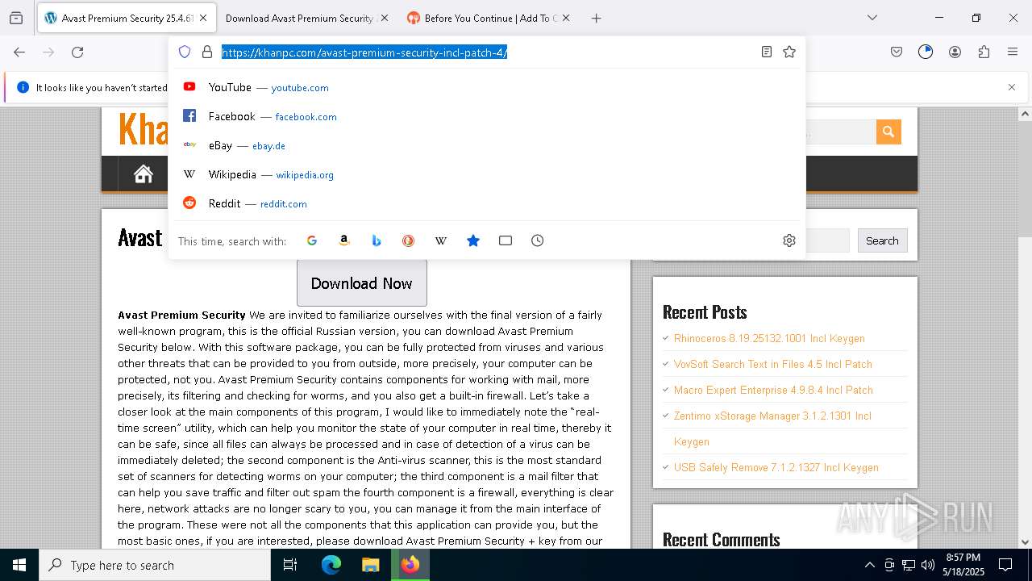
Task: View site security padlock info
Action: click(207, 52)
